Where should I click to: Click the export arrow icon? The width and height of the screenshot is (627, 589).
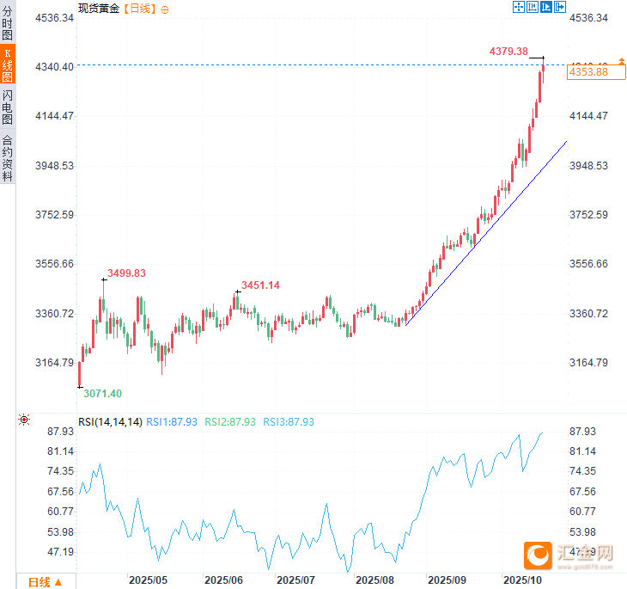pyautogui.click(x=560, y=8)
